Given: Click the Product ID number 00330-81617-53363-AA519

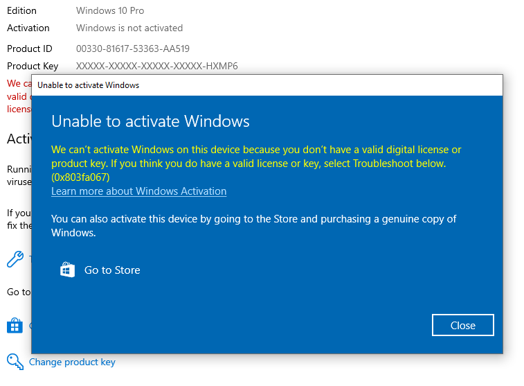Looking at the screenshot, I should pos(132,49).
